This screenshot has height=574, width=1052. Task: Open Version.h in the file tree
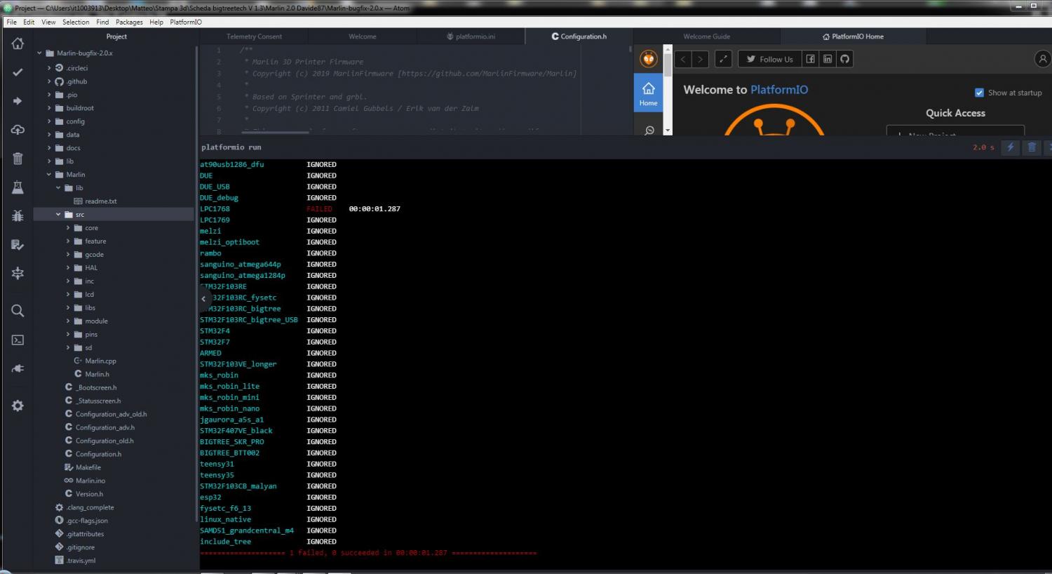click(x=89, y=494)
